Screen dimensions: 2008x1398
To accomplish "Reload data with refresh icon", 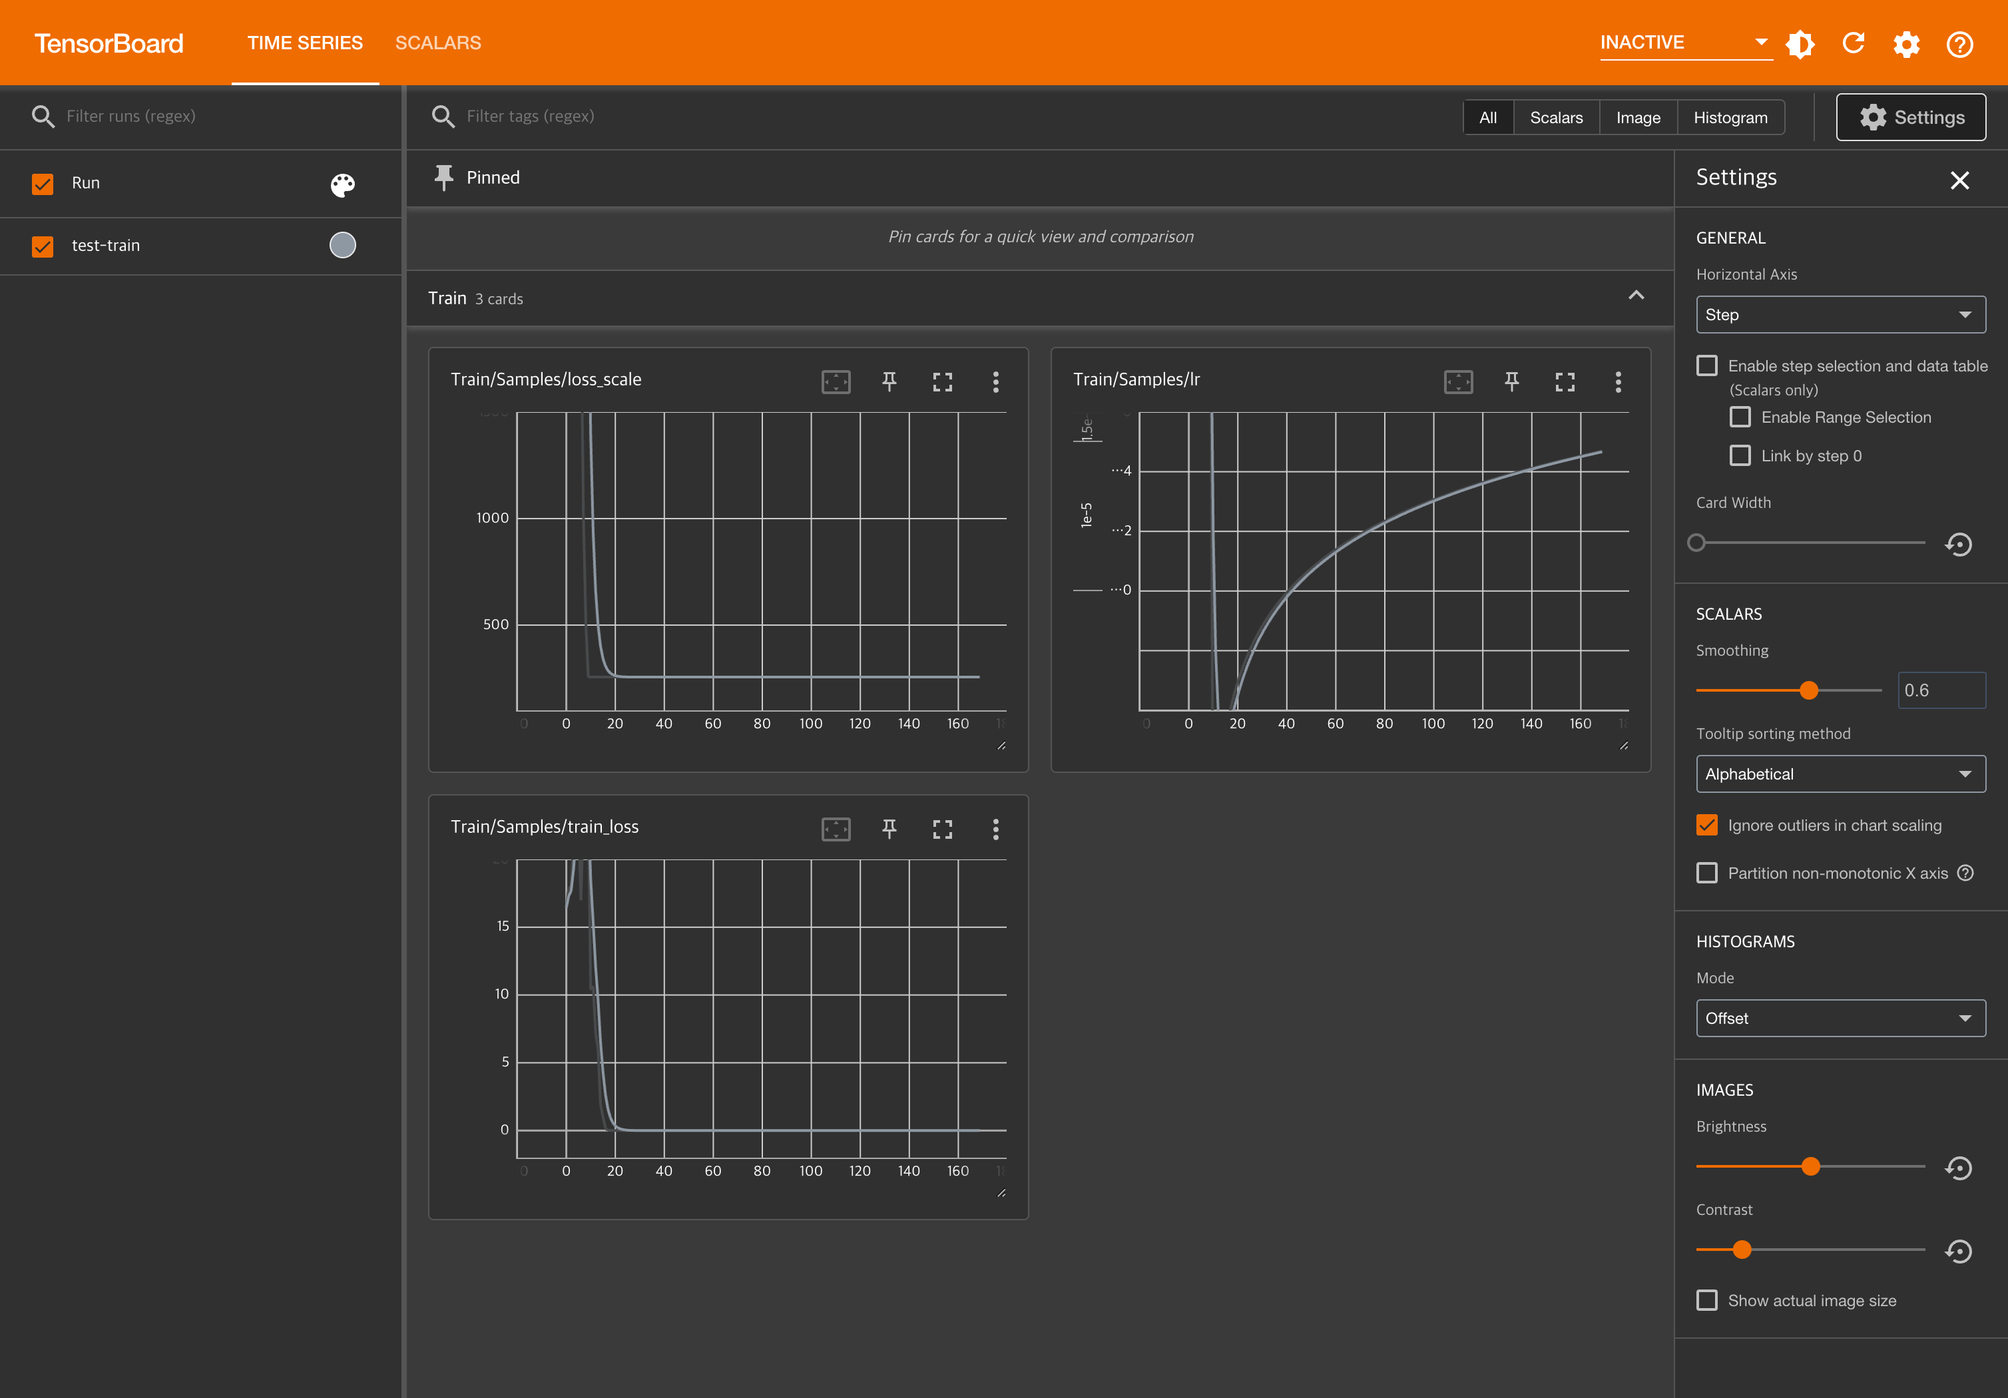I will [1853, 44].
